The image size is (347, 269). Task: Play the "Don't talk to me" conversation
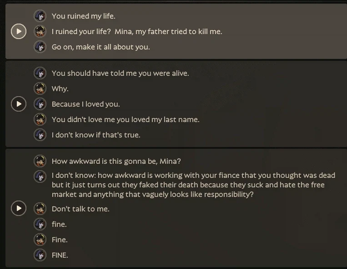tap(19, 208)
